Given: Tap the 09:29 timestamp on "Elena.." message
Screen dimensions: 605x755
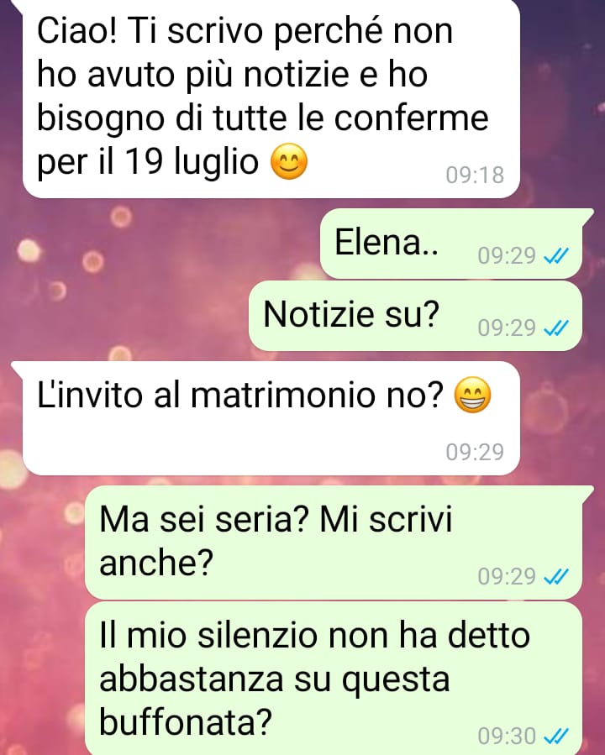Looking at the screenshot, I should coord(507,255).
